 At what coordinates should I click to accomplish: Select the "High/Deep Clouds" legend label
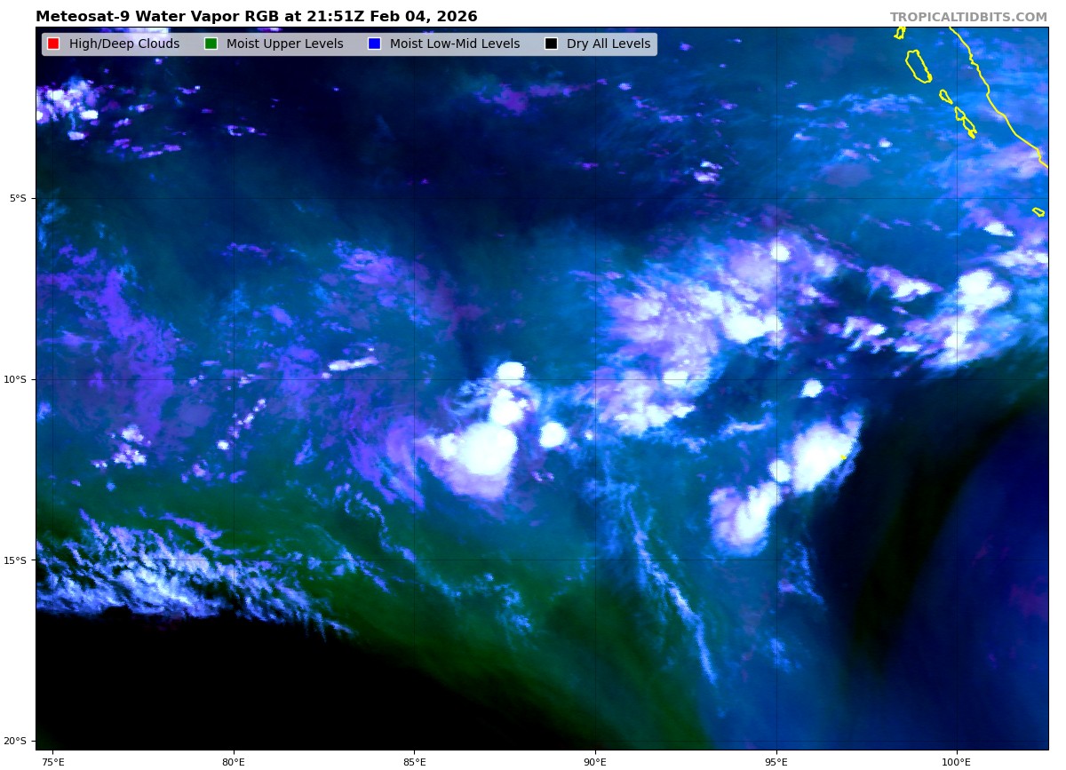point(124,44)
